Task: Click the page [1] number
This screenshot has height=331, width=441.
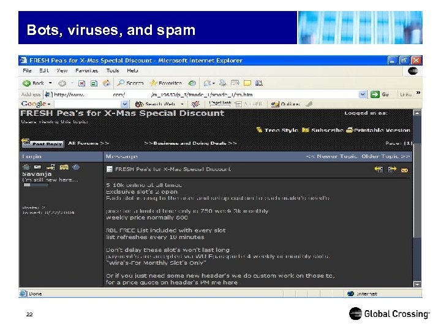Action: point(408,143)
